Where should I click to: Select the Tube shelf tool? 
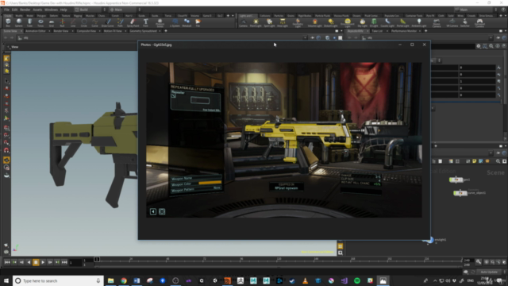pos(29,23)
